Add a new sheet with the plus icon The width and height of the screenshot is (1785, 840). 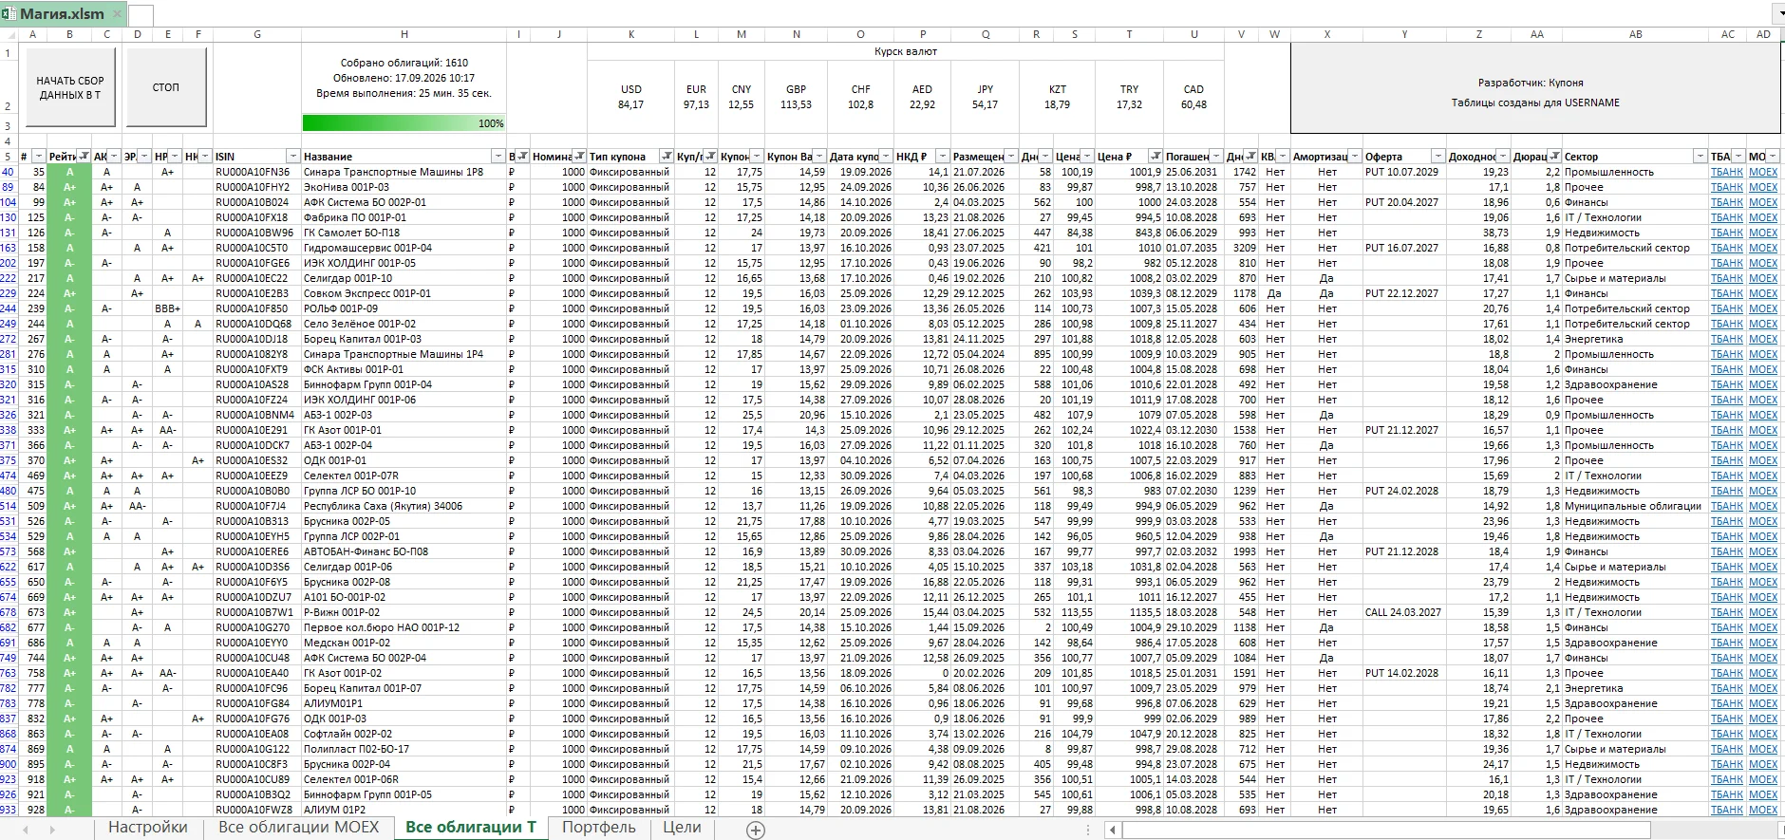pos(756,830)
